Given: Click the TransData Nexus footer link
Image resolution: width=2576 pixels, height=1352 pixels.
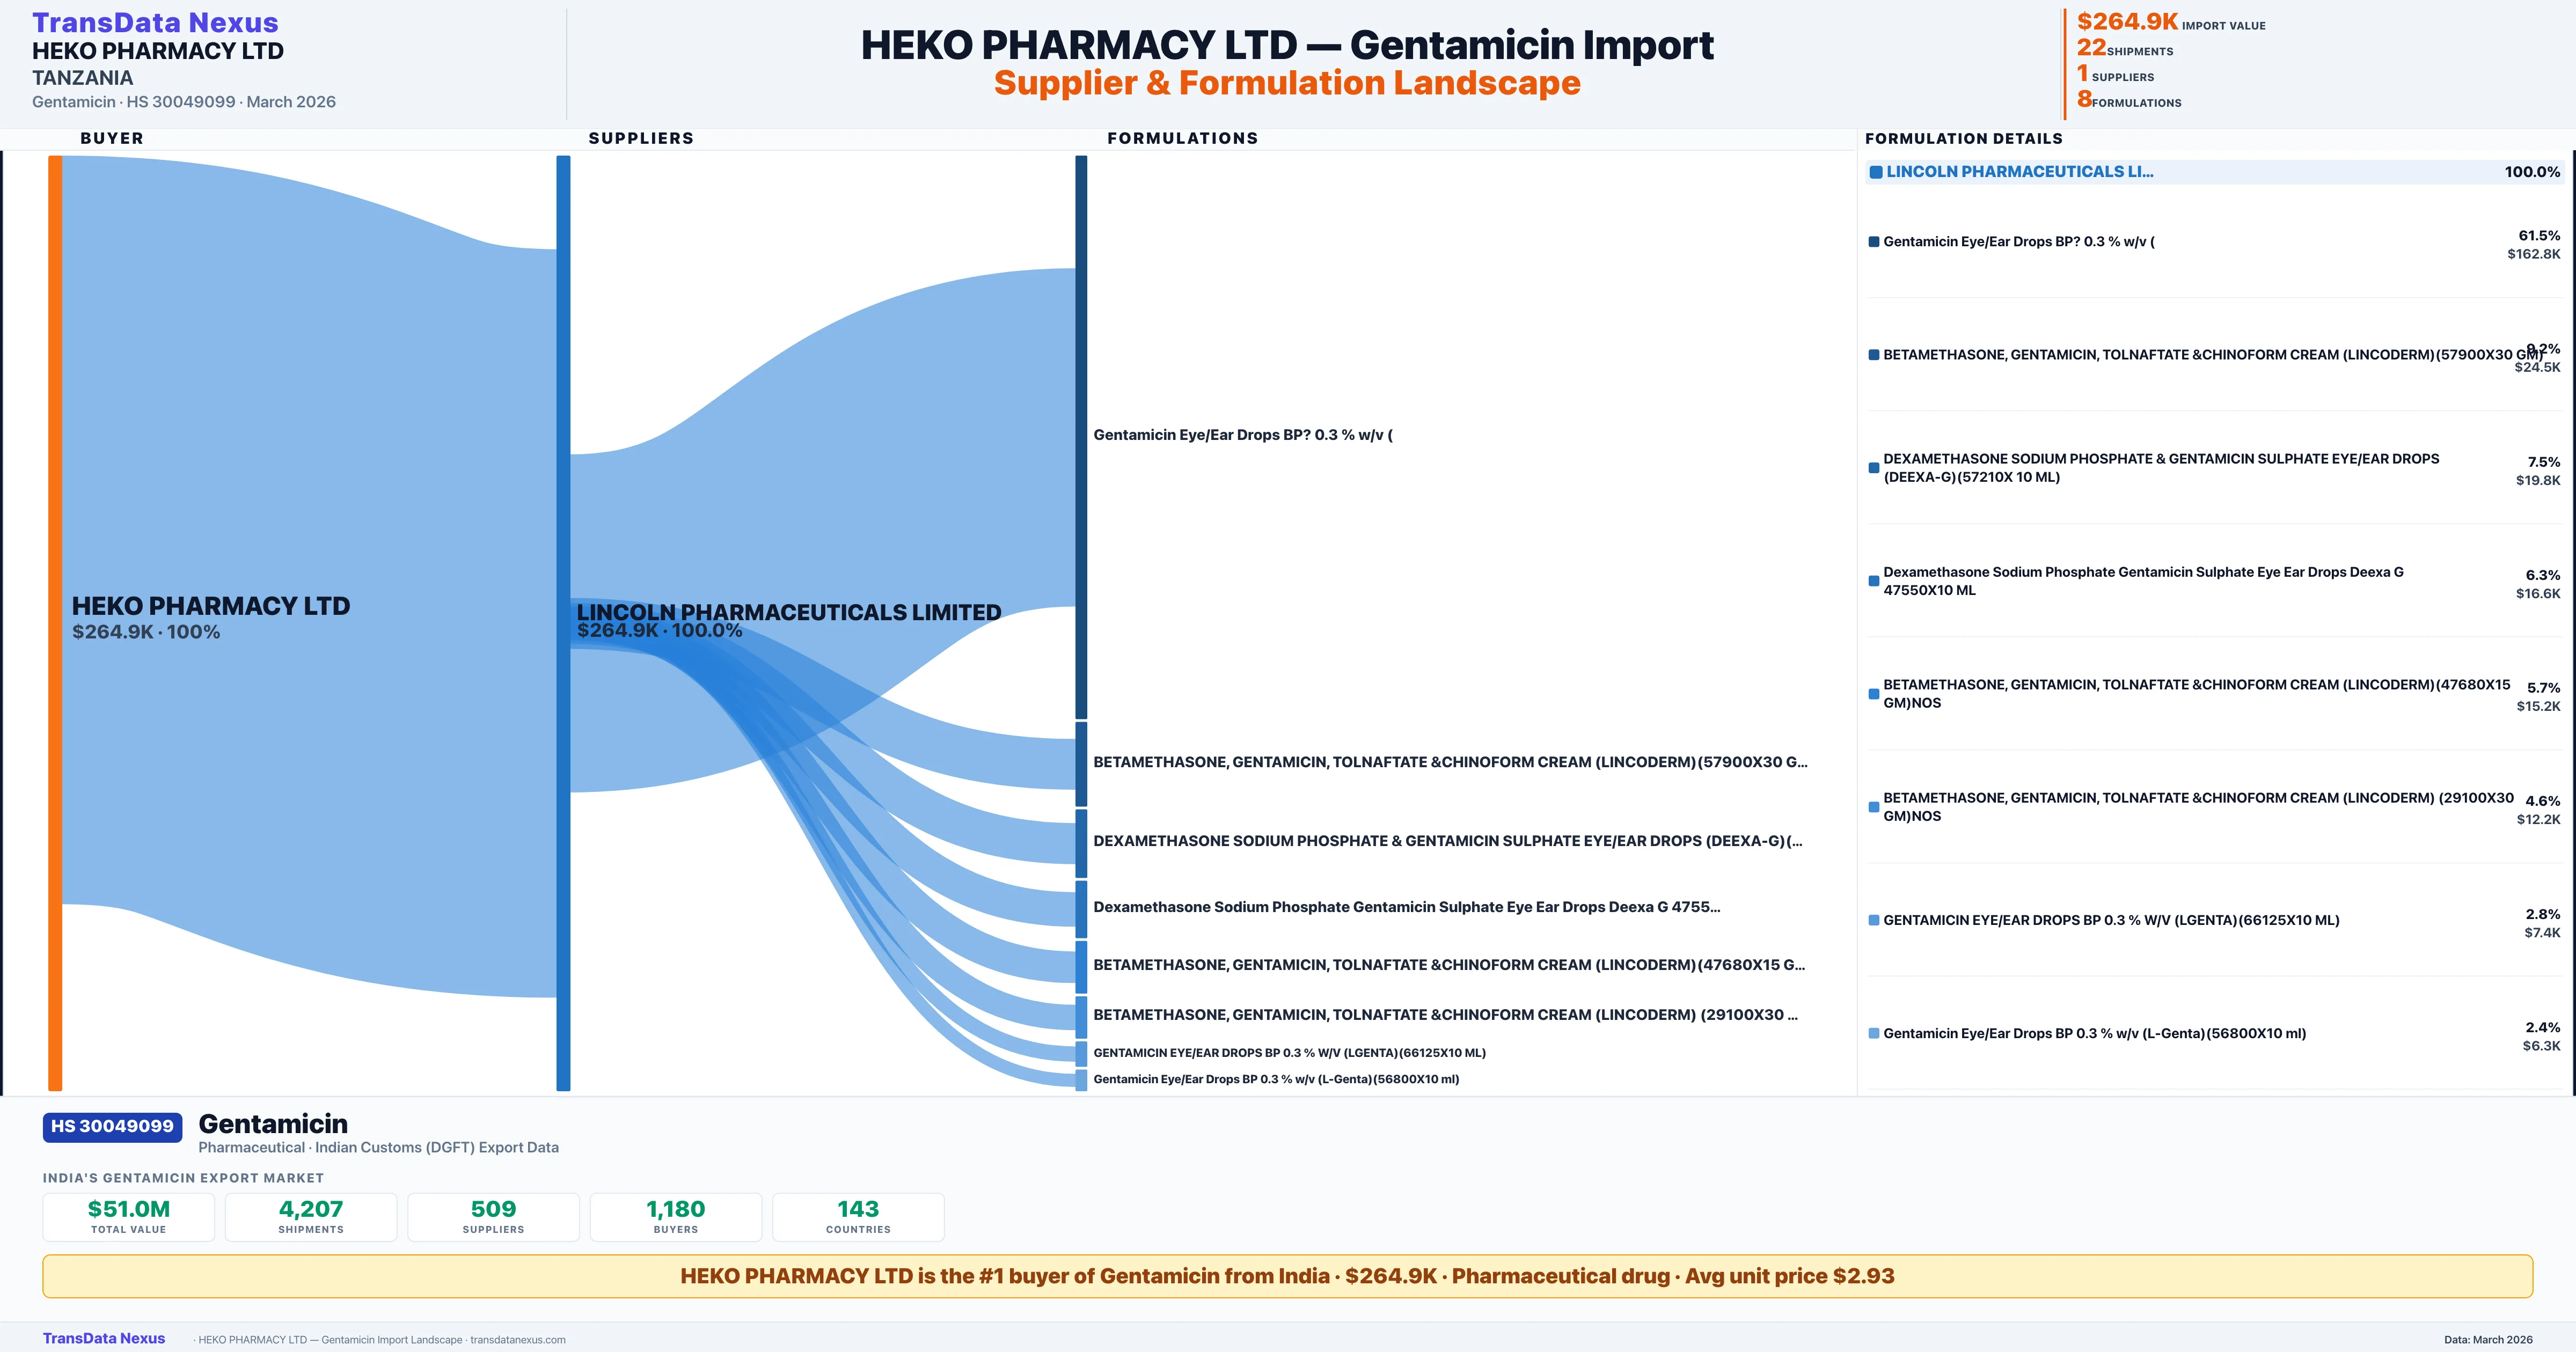Looking at the screenshot, I should [104, 1338].
